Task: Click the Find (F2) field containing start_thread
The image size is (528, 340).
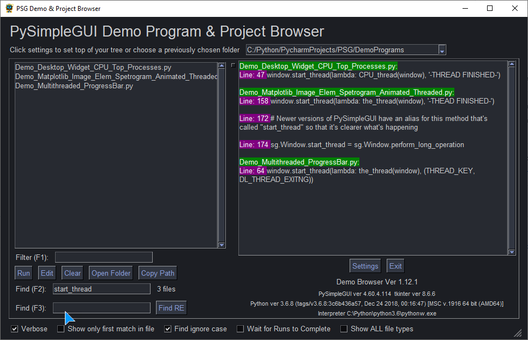Action: (101, 289)
